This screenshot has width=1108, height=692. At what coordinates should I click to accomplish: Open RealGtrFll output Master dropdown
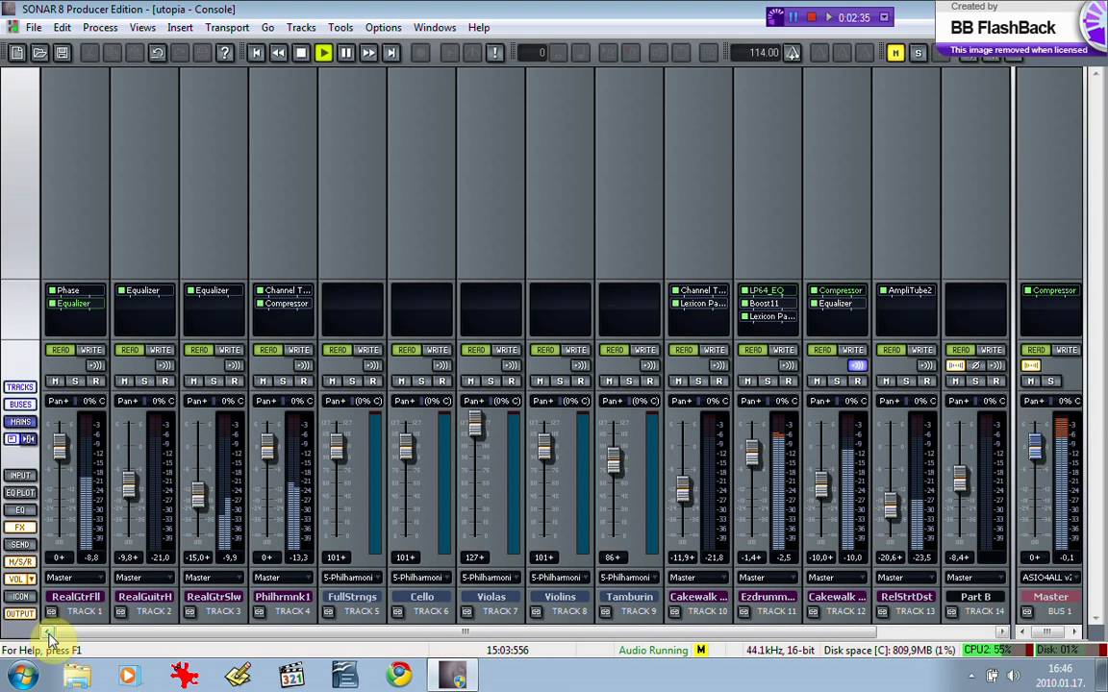75,578
